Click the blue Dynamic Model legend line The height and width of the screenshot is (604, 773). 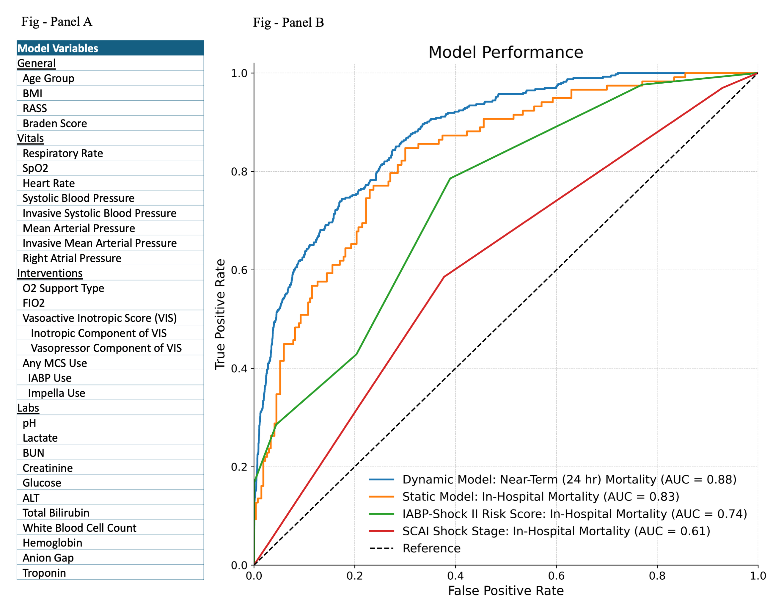tap(381, 479)
